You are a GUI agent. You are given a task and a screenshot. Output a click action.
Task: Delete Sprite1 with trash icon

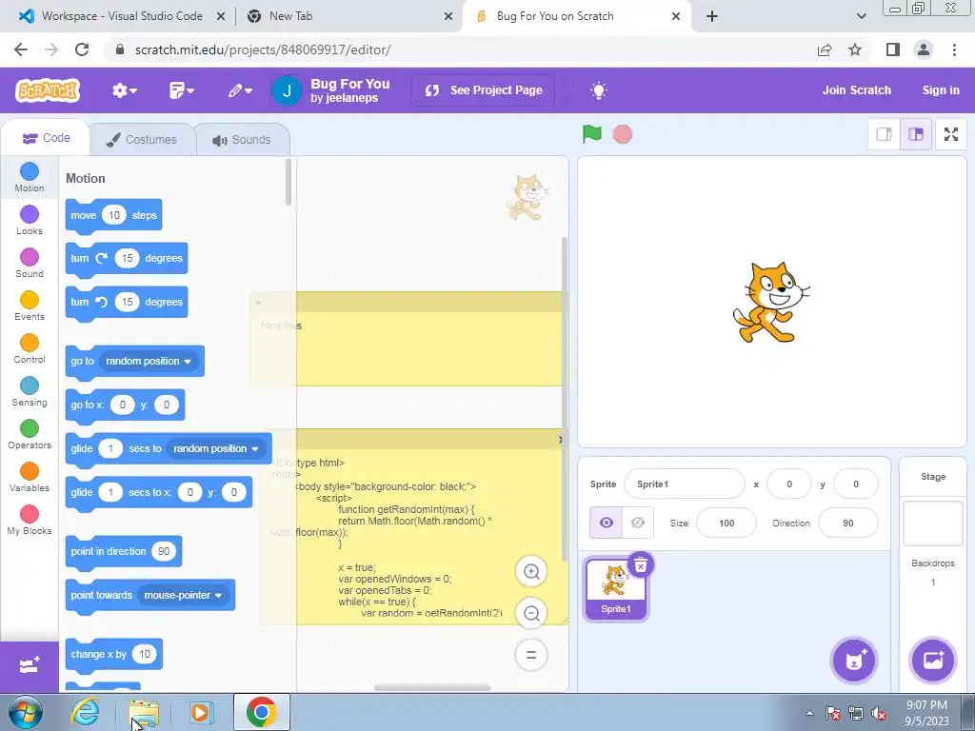click(641, 565)
